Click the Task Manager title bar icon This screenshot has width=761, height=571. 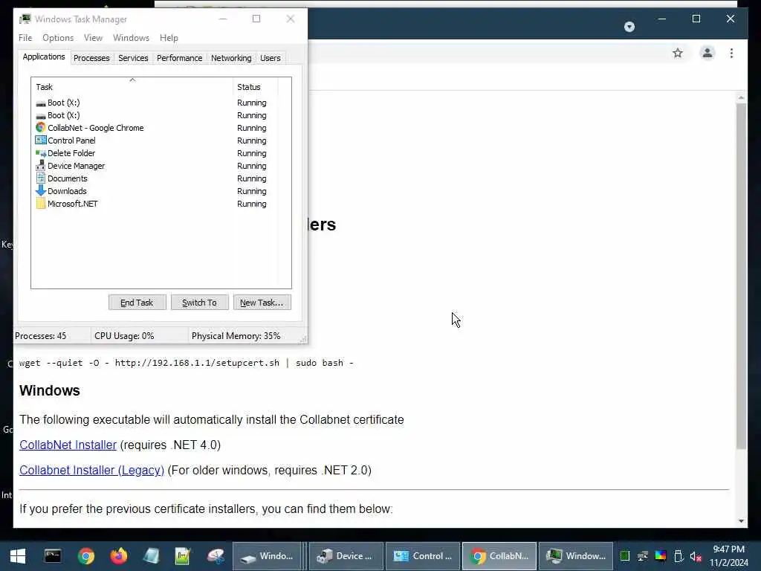25,19
